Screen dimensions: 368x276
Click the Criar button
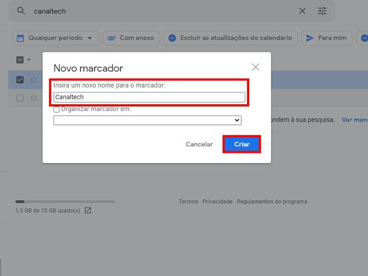coord(242,144)
